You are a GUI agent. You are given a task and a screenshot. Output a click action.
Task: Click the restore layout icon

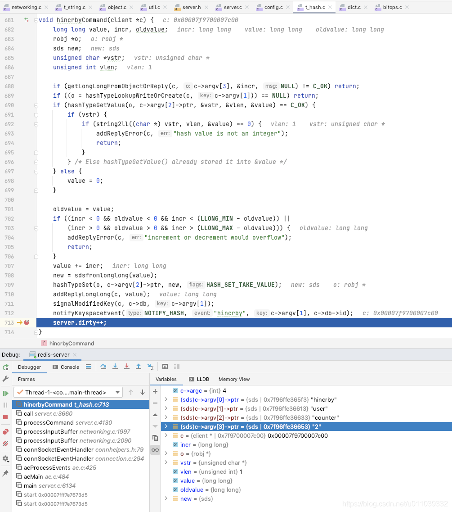pos(177,367)
